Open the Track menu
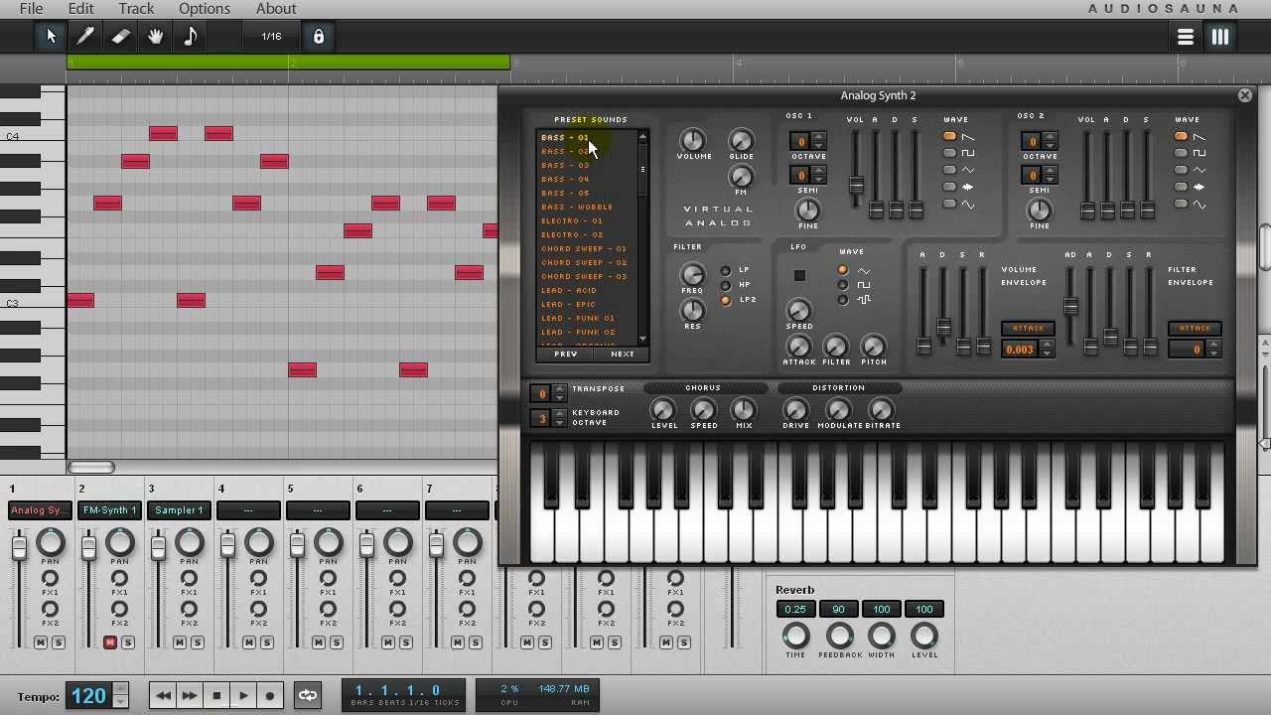1271x715 pixels. click(136, 9)
